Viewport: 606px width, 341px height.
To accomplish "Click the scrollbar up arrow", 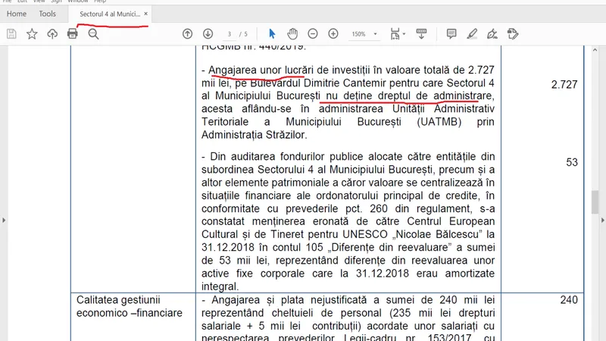I will coord(595,50).
